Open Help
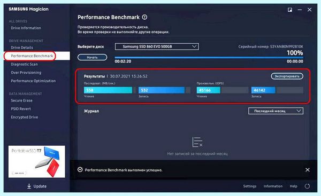 coord(293,186)
